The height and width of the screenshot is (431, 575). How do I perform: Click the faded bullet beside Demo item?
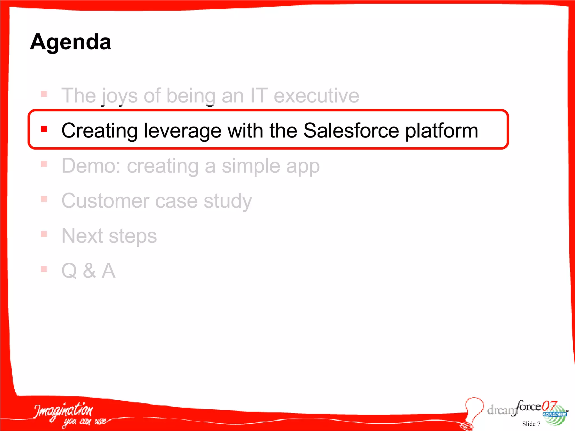44,164
